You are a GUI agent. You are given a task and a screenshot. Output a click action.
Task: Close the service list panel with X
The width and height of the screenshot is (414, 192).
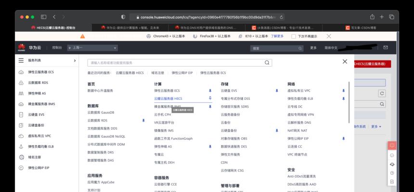(x=345, y=61)
